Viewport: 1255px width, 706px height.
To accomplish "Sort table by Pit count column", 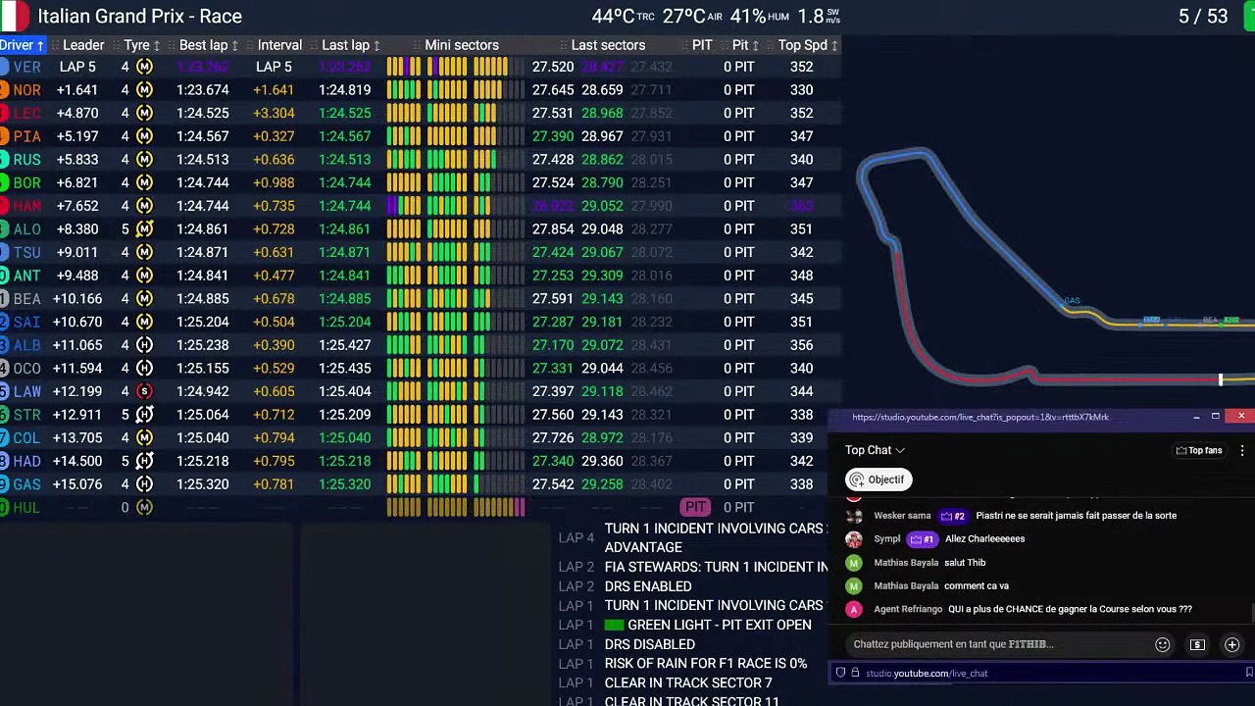I will click(x=745, y=45).
